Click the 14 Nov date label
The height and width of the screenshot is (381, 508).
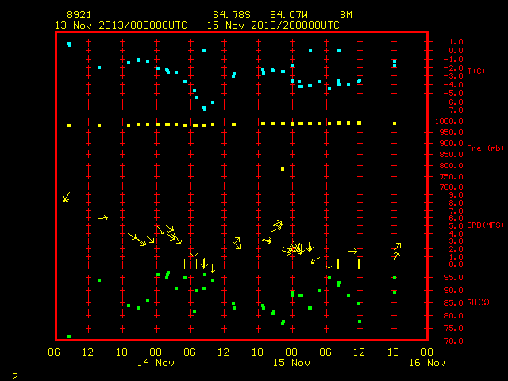pos(156,363)
